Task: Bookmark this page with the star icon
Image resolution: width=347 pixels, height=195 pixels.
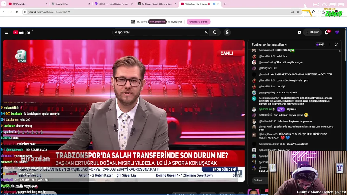Action: click(x=298, y=12)
